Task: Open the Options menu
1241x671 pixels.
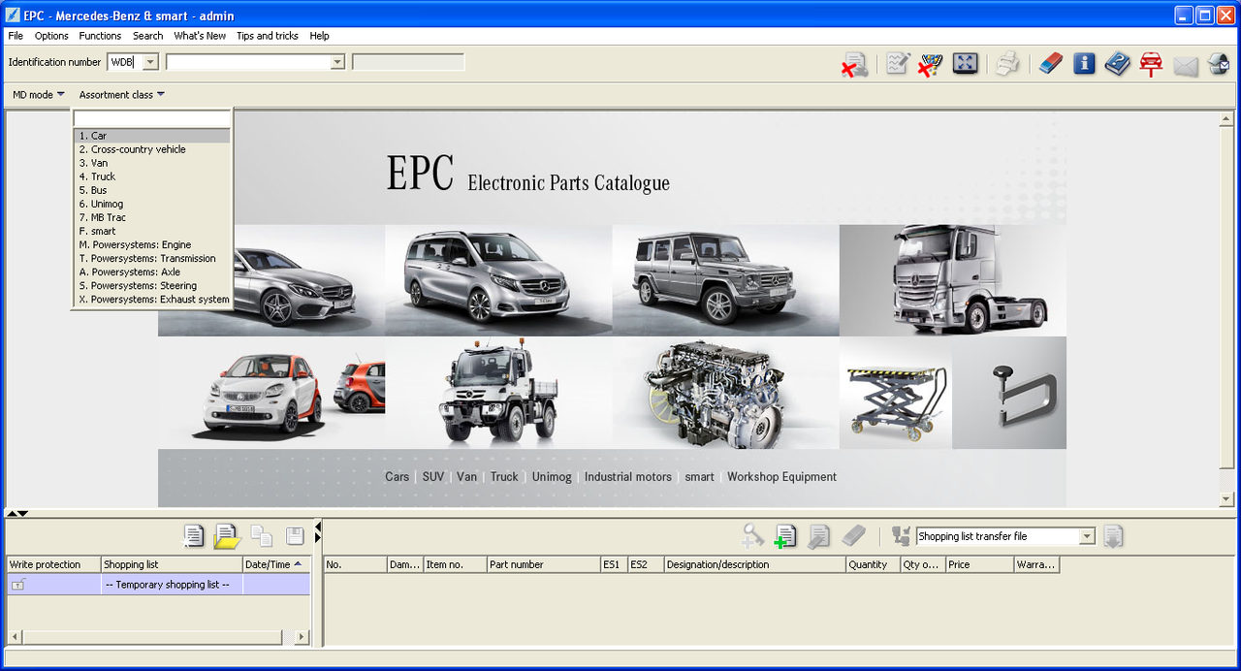Action: pos(51,36)
